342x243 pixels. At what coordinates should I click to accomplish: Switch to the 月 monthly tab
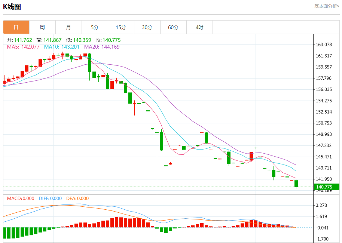[x=68, y=27]
